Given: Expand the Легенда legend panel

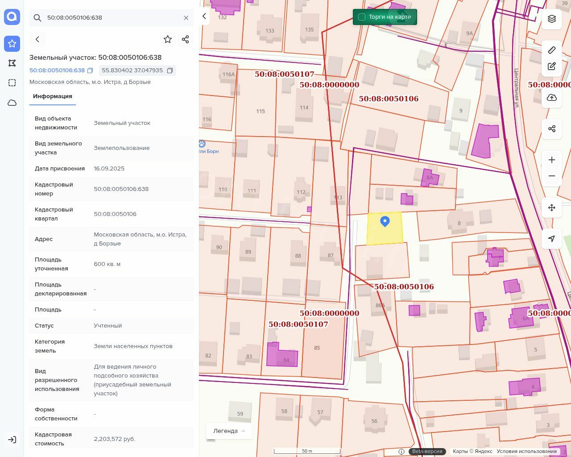Looking at the screenshot, I should 229,431.
